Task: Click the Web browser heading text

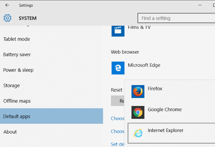Action: coord(125,52)
